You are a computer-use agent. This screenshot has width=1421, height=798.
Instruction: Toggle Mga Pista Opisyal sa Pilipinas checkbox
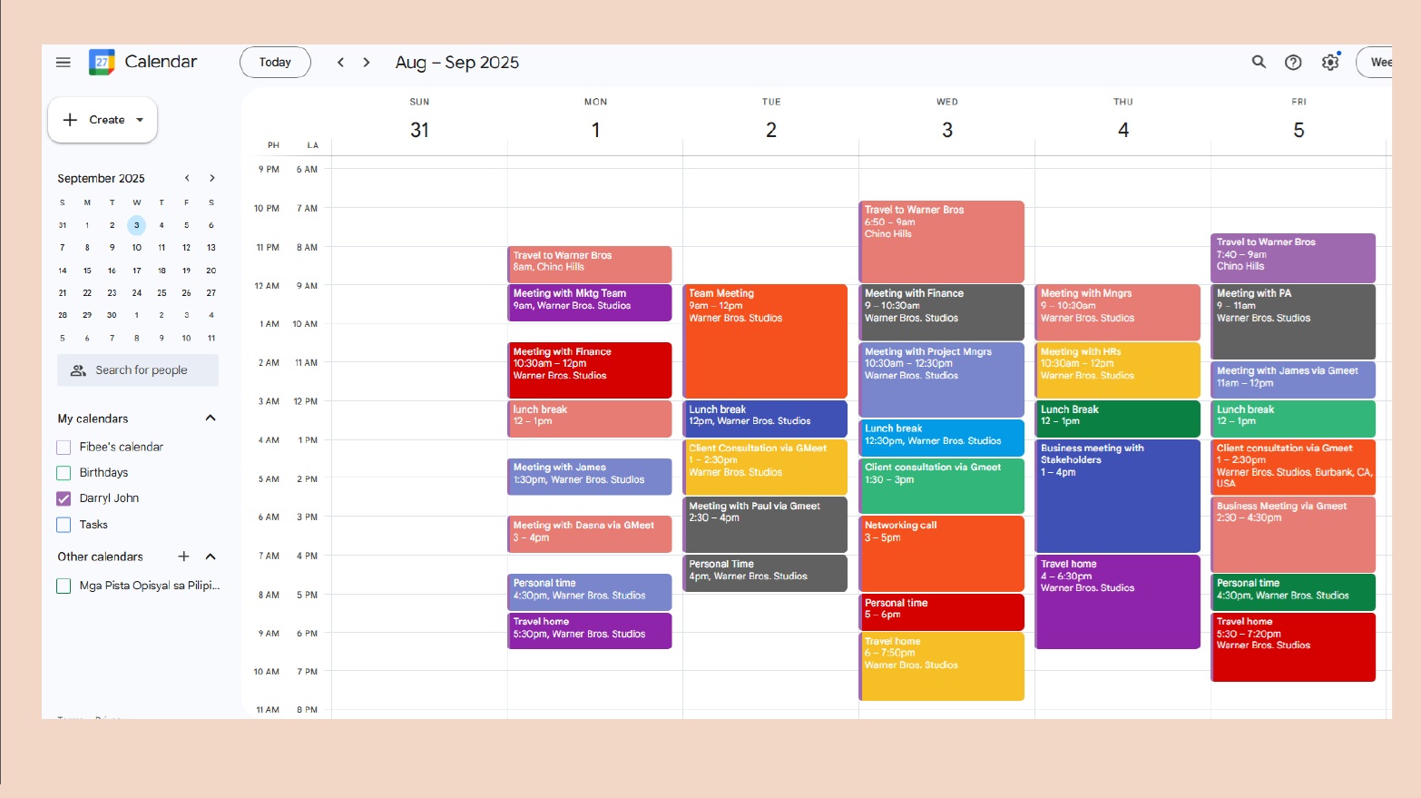point(64,586)
